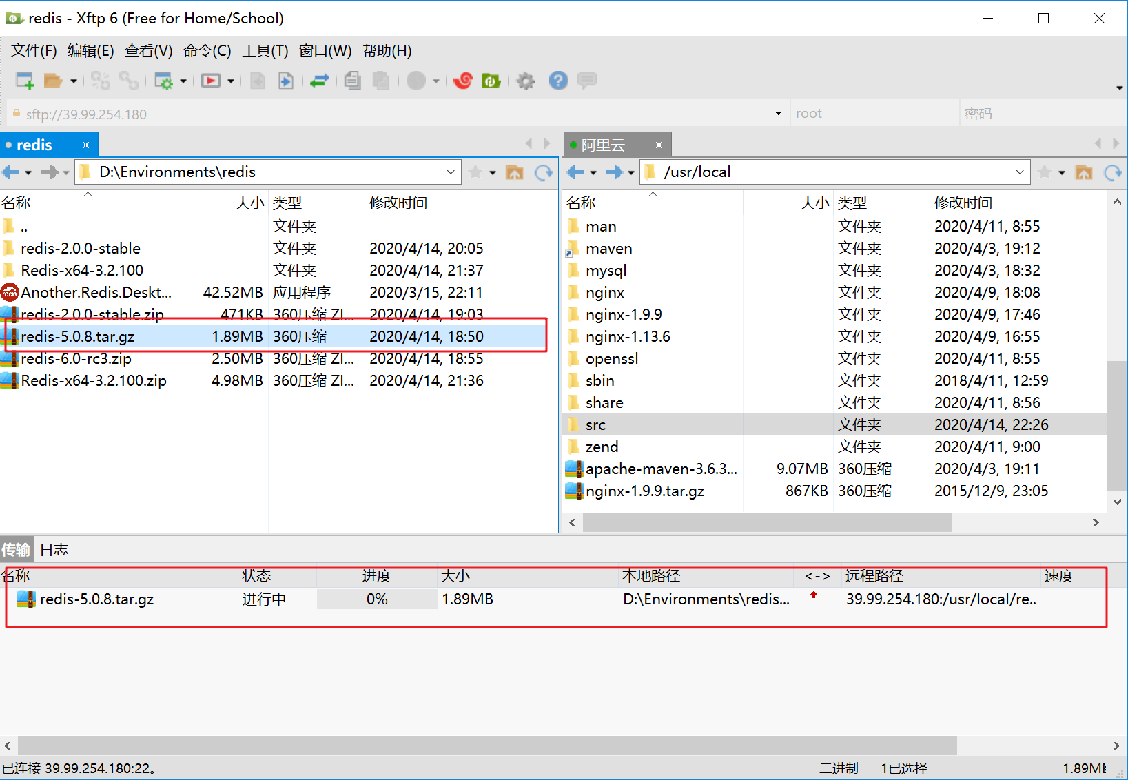Click the green-blue synchronize arrows icon
The image size is (1128, 780).
319,81
